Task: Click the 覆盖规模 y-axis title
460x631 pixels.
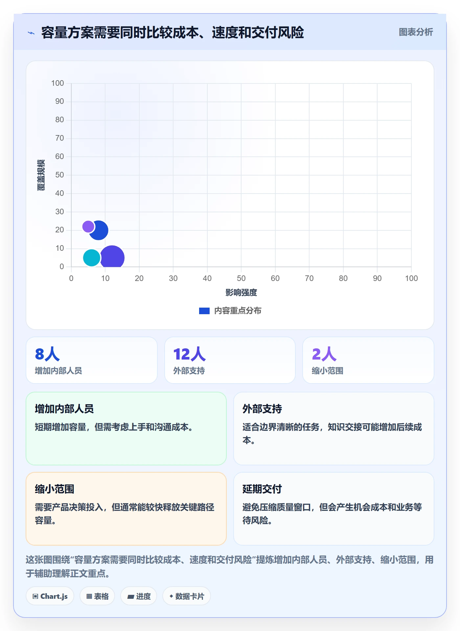Action: [x=41, y=175]
